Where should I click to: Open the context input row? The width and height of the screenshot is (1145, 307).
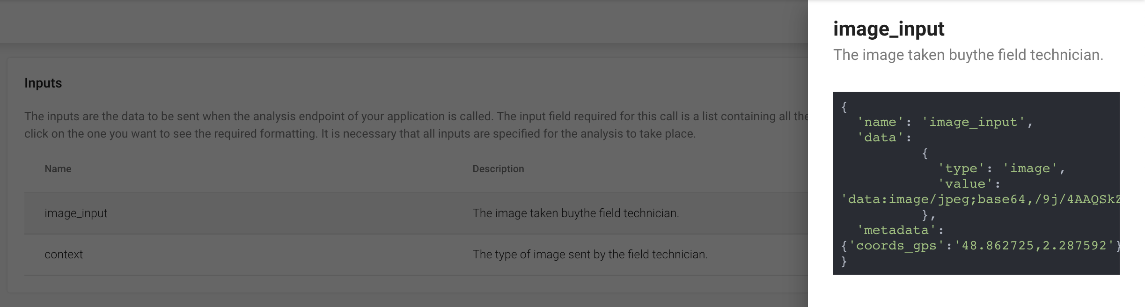click(x=416, y=255)
